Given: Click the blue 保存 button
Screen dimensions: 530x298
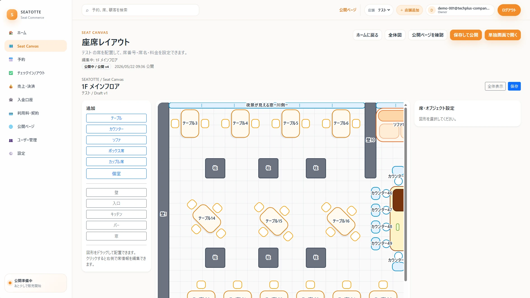Looking at the screenshot, I should pyautogui.click(x=514, y=86).
